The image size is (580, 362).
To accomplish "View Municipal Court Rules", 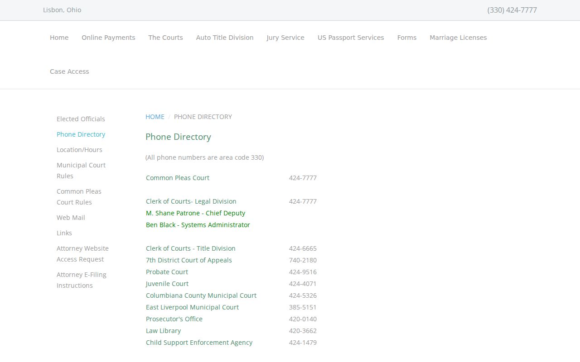I will click(81, 171).
